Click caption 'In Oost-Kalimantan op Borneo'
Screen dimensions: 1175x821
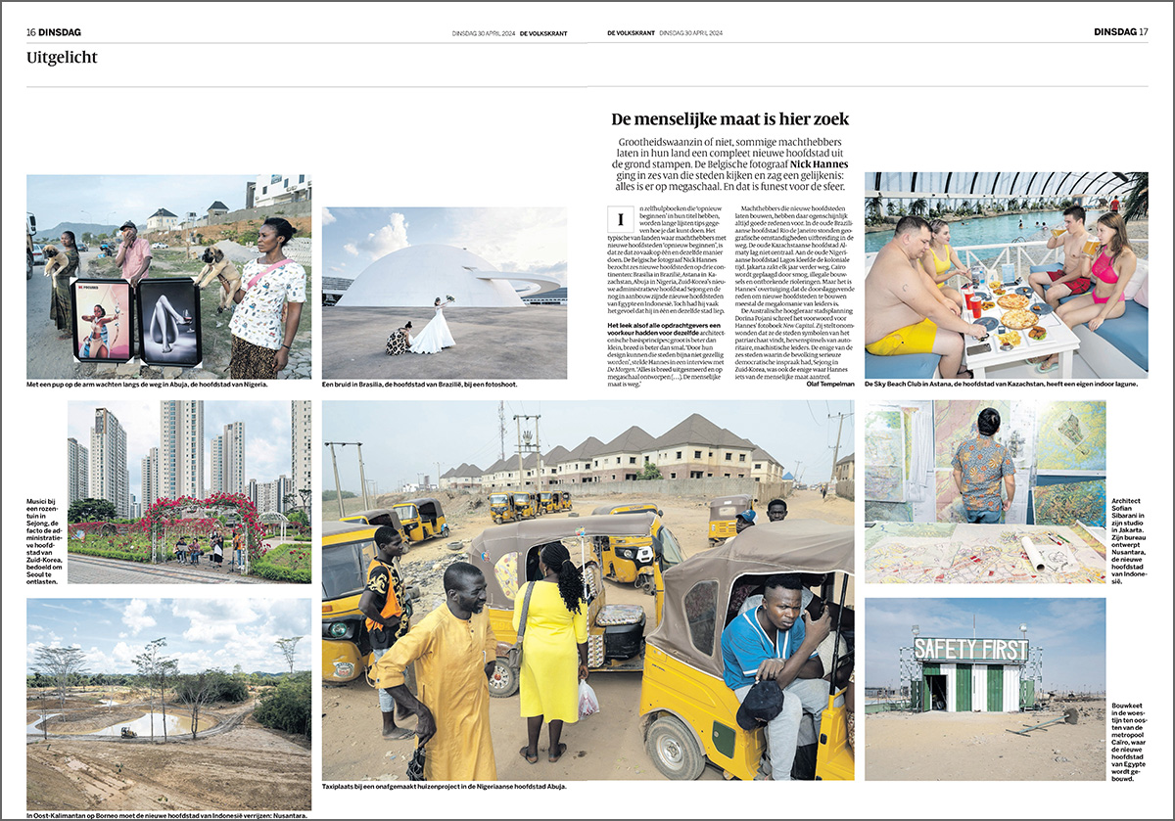[x=167, y=815]
